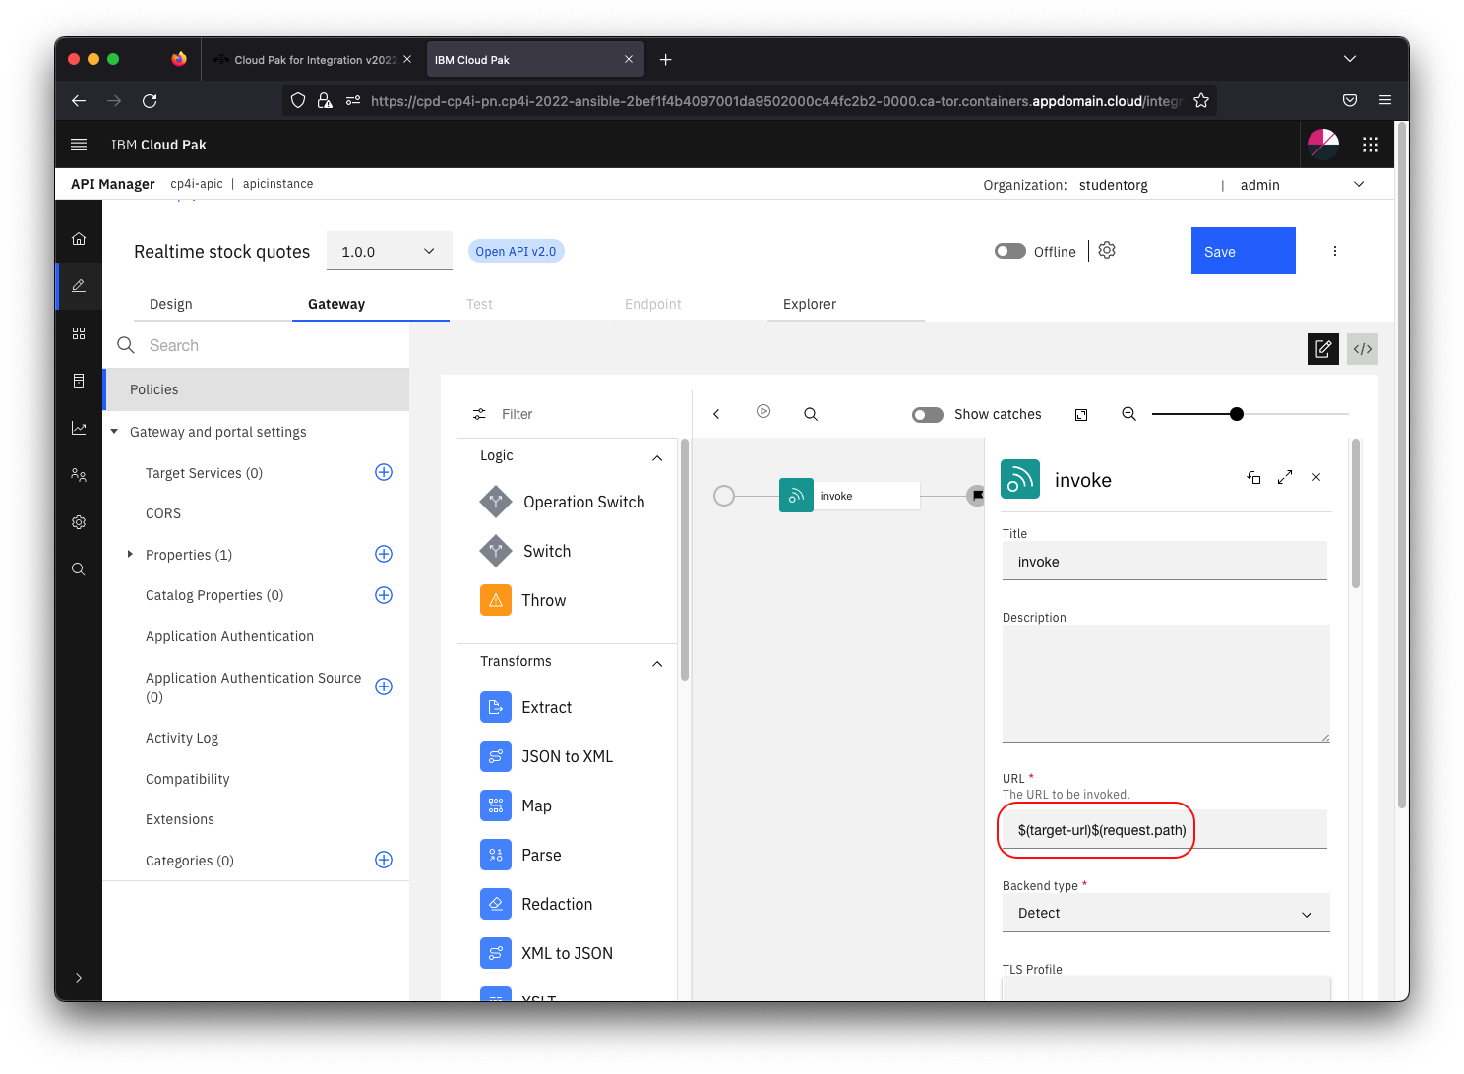Open the sidebar search icon
The height and width of the screenshot is (1074, 1464).
tap(79, 569)
